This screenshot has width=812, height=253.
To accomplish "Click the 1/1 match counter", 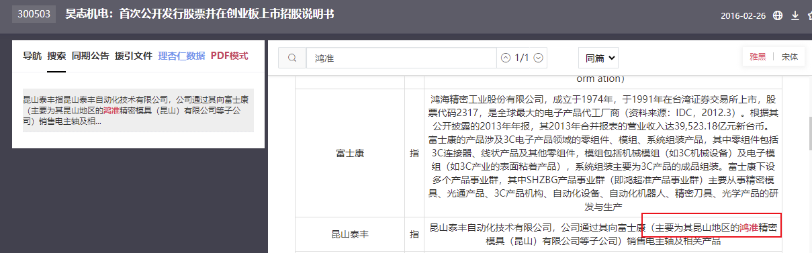I will click(522, 58).
